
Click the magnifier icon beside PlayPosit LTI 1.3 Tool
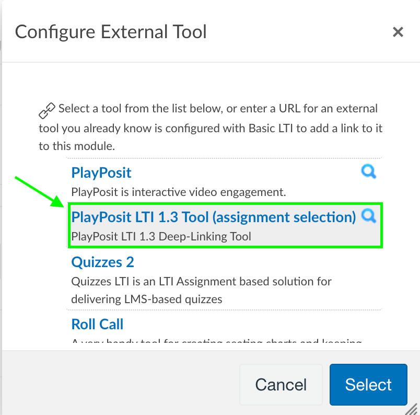pos(369,216)
